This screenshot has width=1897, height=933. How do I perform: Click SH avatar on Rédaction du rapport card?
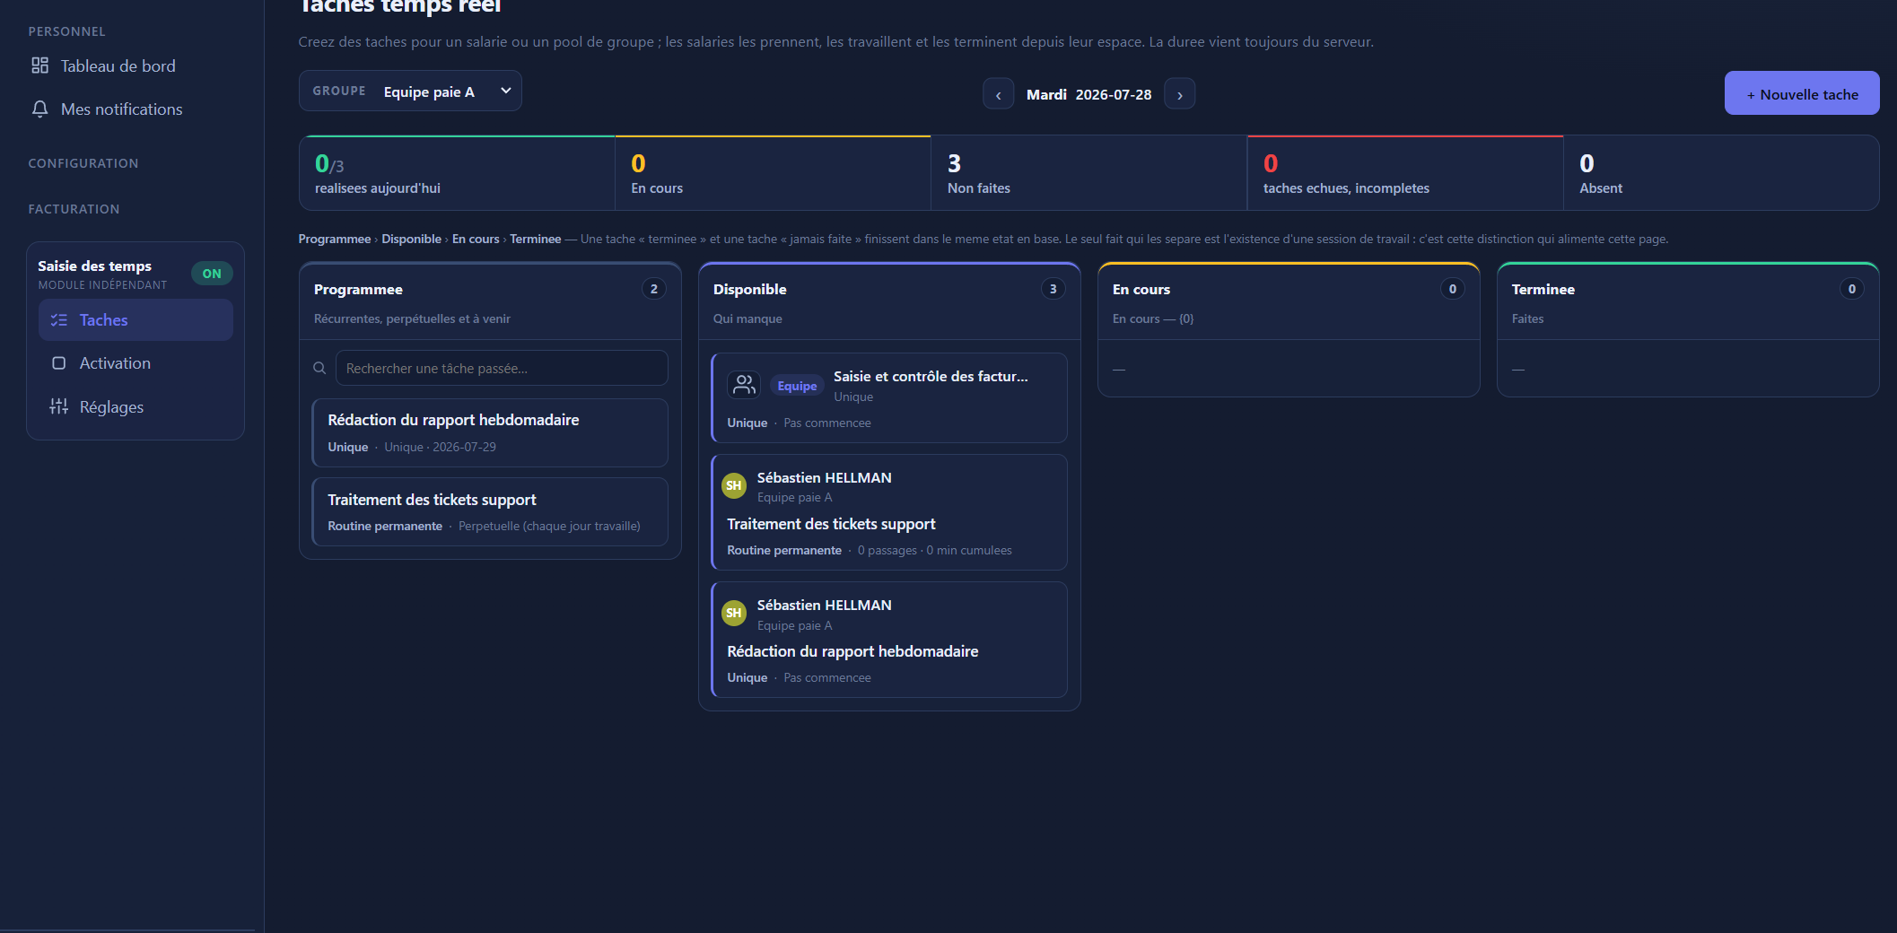[734, 613]
